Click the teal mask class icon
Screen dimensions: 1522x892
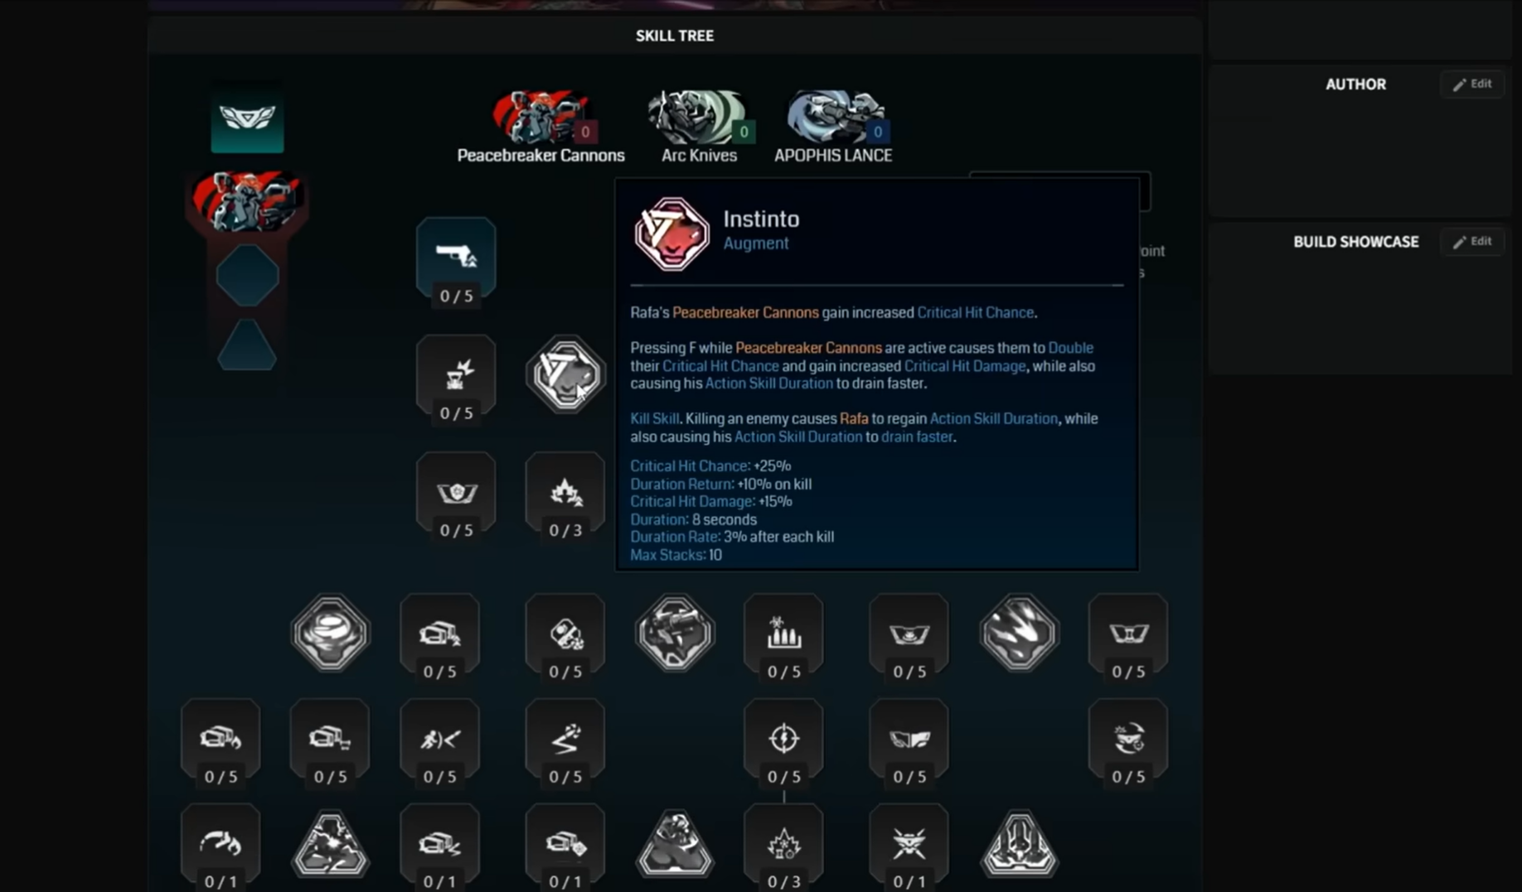click(247, 117)
